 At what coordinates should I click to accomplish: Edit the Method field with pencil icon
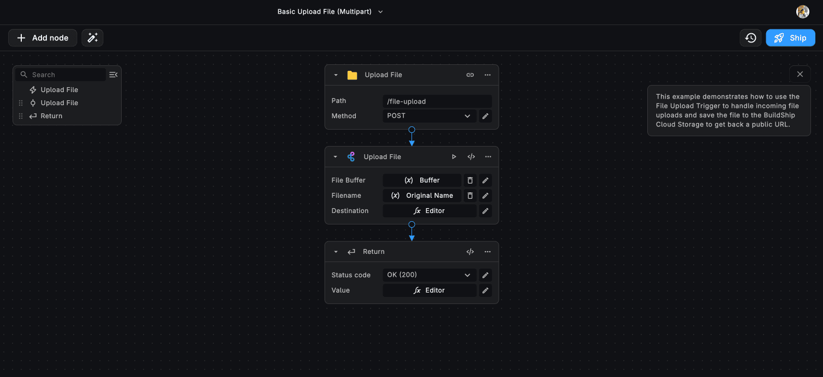coord(485,116)
